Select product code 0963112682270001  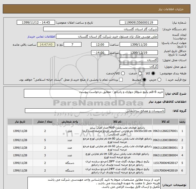(x=165, y=131)
